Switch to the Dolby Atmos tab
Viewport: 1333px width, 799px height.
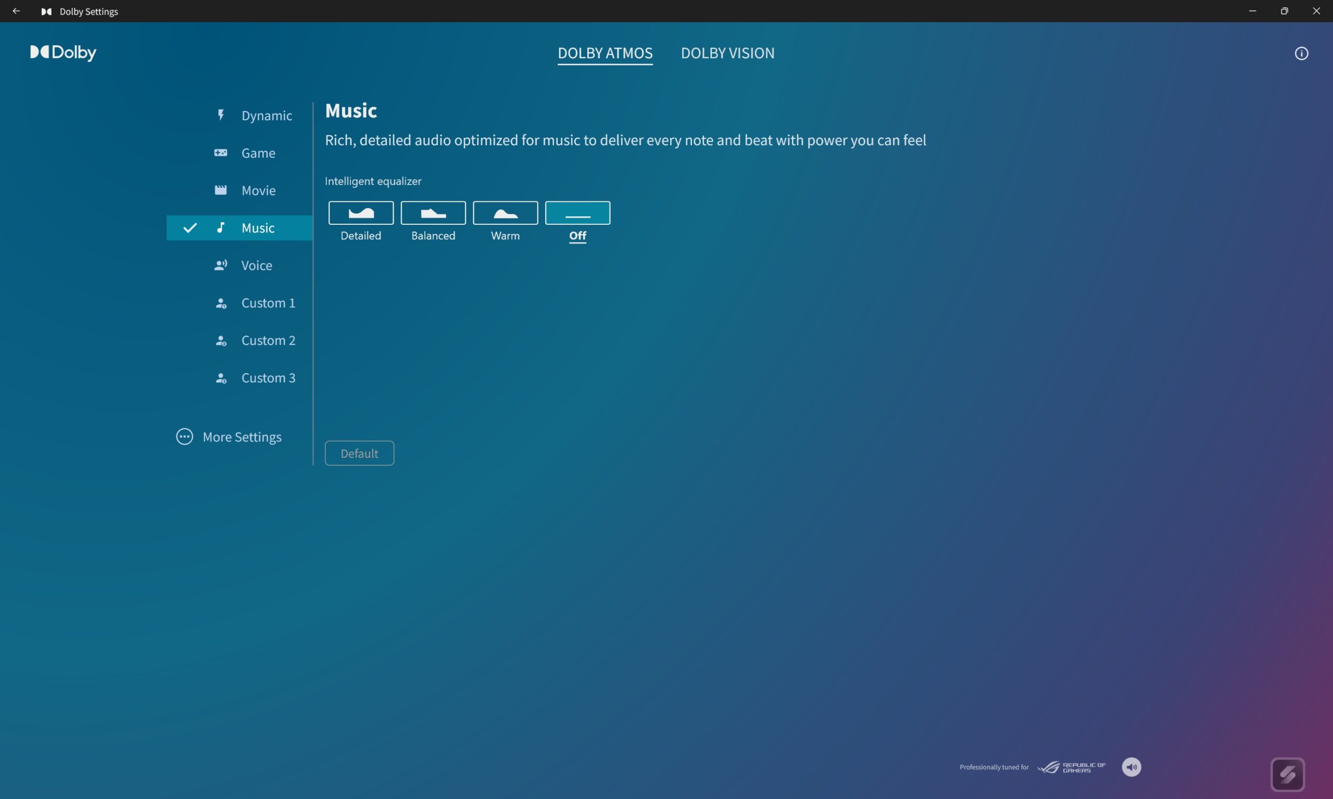click(605, 53)
